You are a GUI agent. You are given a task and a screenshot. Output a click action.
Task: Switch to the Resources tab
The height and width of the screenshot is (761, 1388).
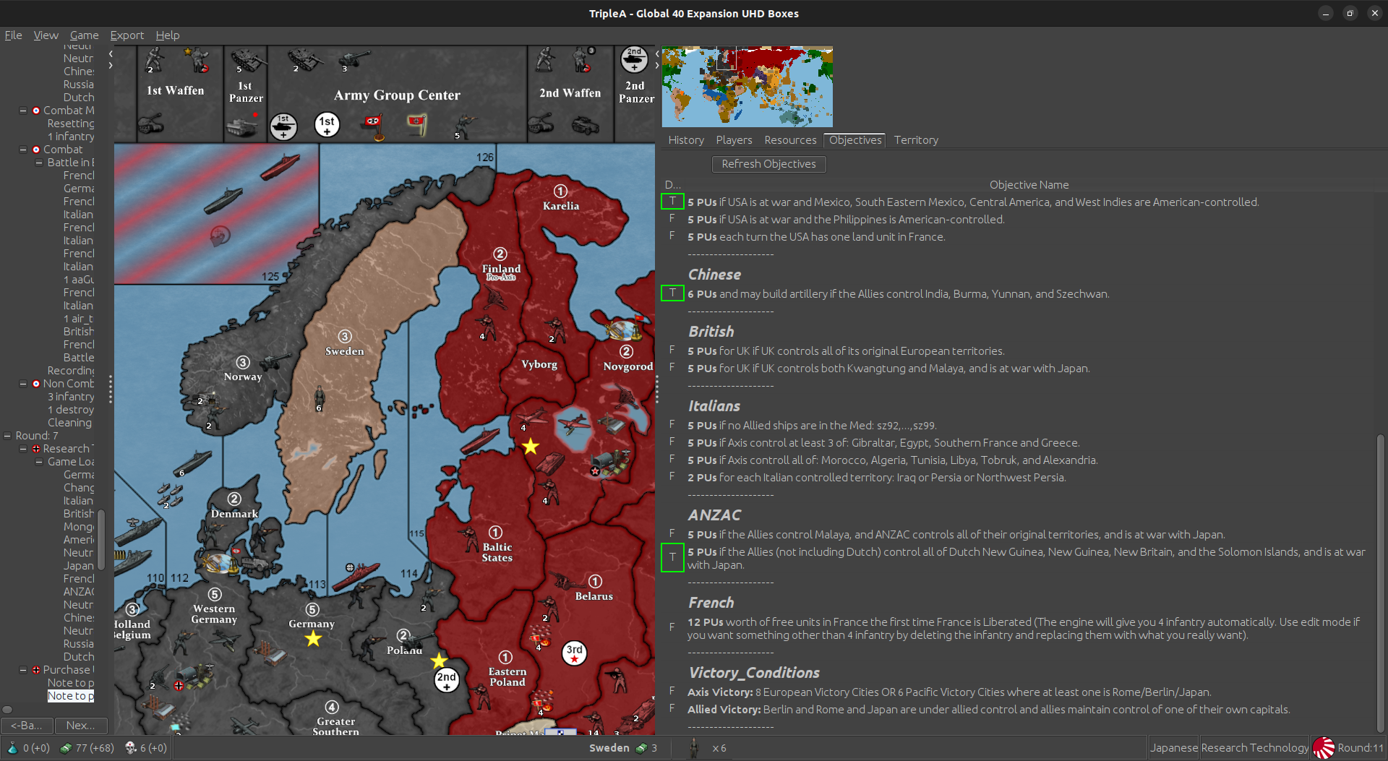(x=790, y=140)
